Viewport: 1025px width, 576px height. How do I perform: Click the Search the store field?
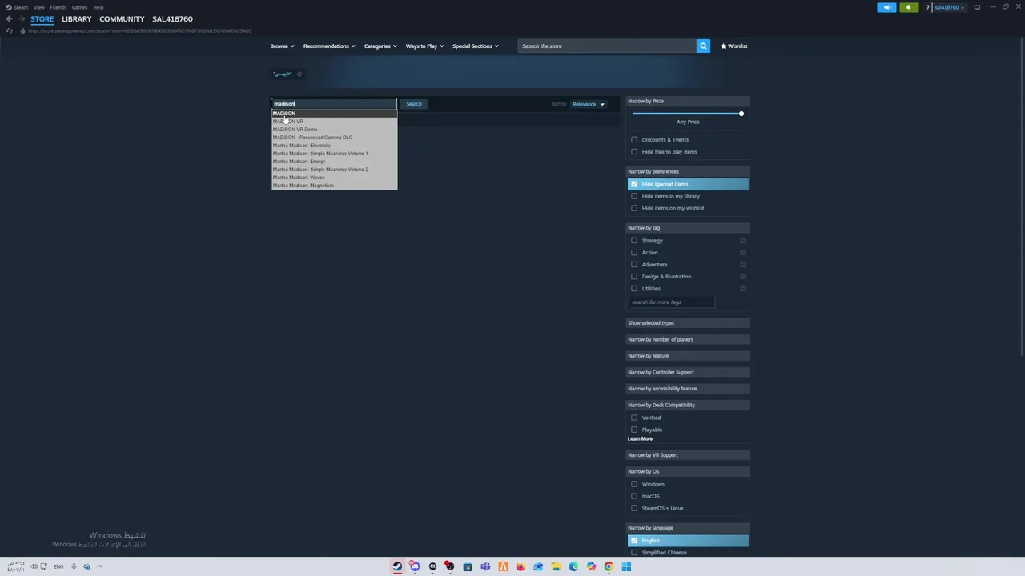click(x=607, y=46)
